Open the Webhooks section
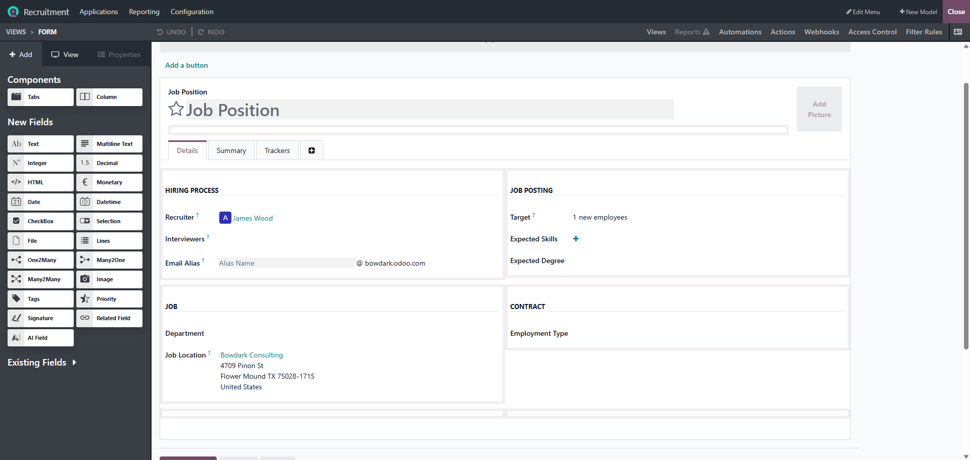This screenshot has width=970, height=460. 821,32
